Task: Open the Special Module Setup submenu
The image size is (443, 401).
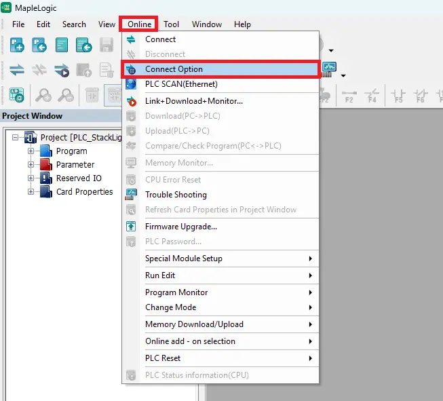Action: pyautogui.click(x=220, y=259)
